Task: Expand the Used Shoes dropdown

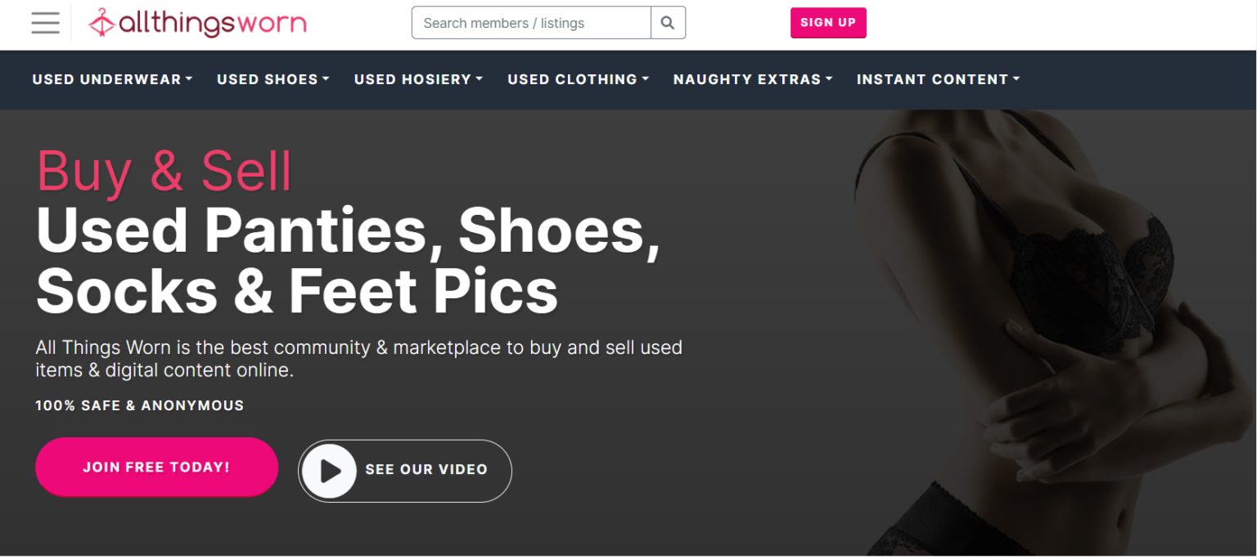Action: pos(273,79)
